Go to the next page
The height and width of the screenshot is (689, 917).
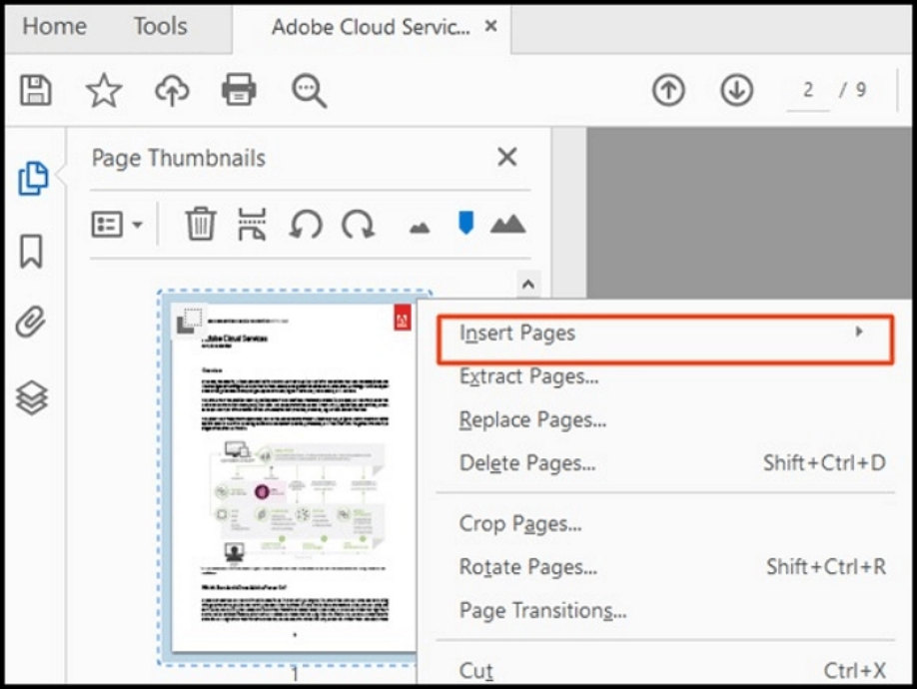735,90
